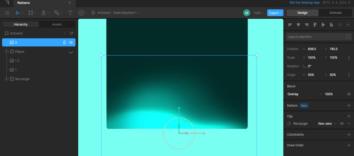
Task: Open the Export dropdown button
Action: (x=275, y=13)
